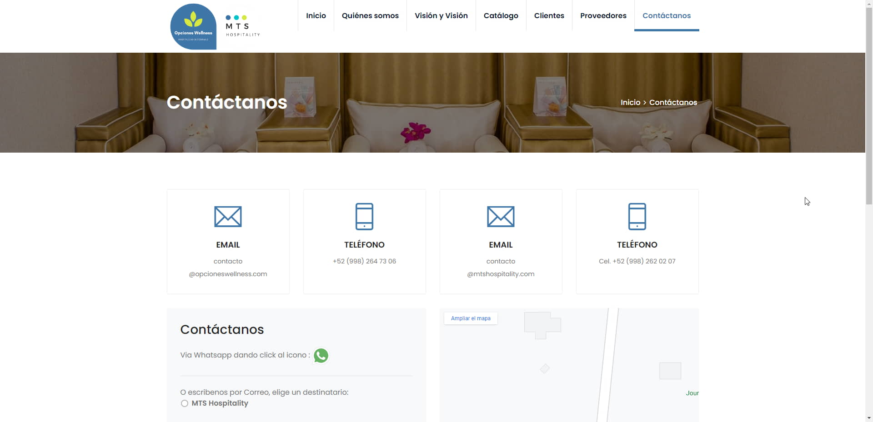Screen dimensions: 873x422
Task: Click the scrollbar down arrow
Action: (869, 418)
